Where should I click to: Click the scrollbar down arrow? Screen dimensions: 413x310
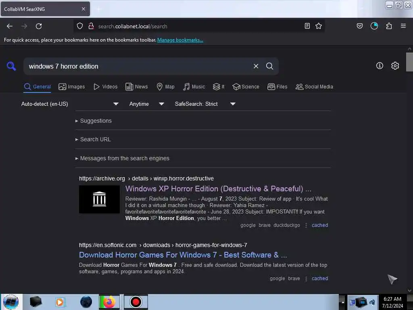(409, 290)
